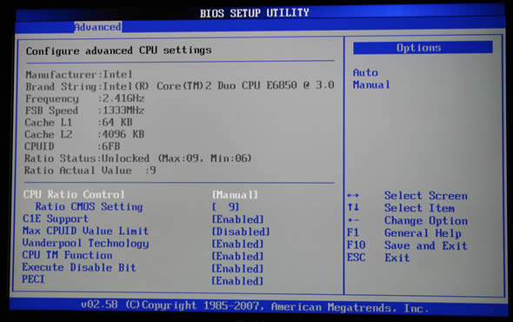Open the [Manual] CPU Ratio Control value

click(x=235, y=195)
